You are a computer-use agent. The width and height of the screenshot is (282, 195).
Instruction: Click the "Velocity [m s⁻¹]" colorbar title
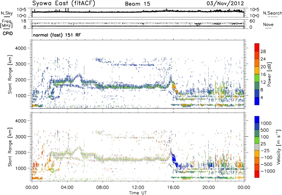pyautogui.click(x=278, y=147)
